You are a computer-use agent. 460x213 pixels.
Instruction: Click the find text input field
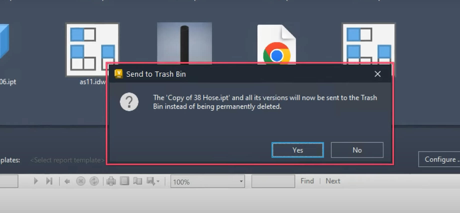273,181
